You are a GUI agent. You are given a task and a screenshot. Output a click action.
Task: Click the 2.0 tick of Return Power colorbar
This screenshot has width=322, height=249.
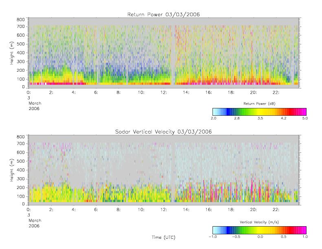pyautogui.click(x=214, y=118)
